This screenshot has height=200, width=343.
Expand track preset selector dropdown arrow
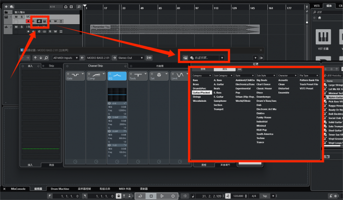coord(222,58)
